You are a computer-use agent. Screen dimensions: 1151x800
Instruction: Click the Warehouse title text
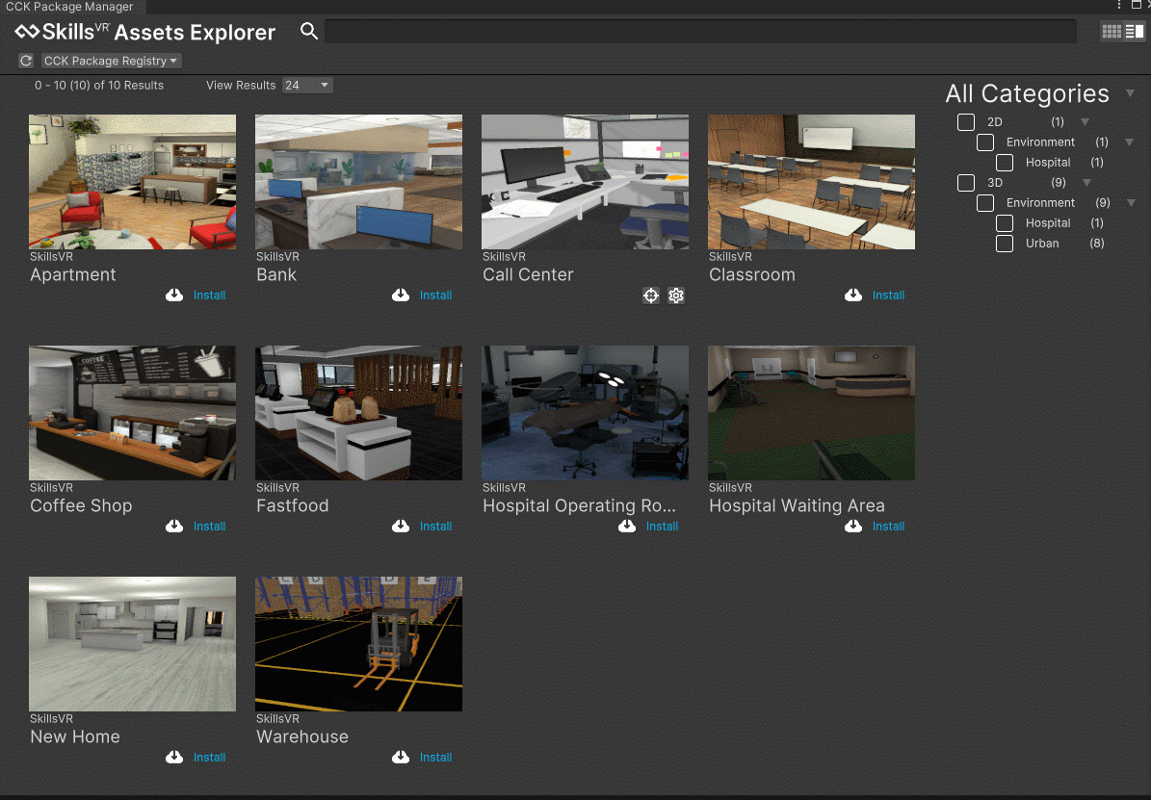coord(301,736)
